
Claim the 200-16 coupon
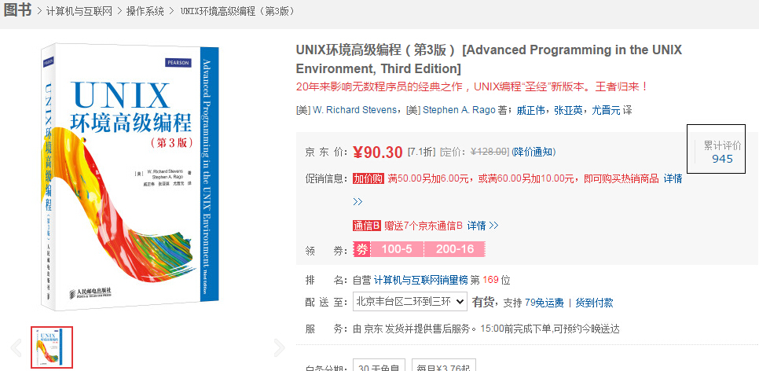455,249
